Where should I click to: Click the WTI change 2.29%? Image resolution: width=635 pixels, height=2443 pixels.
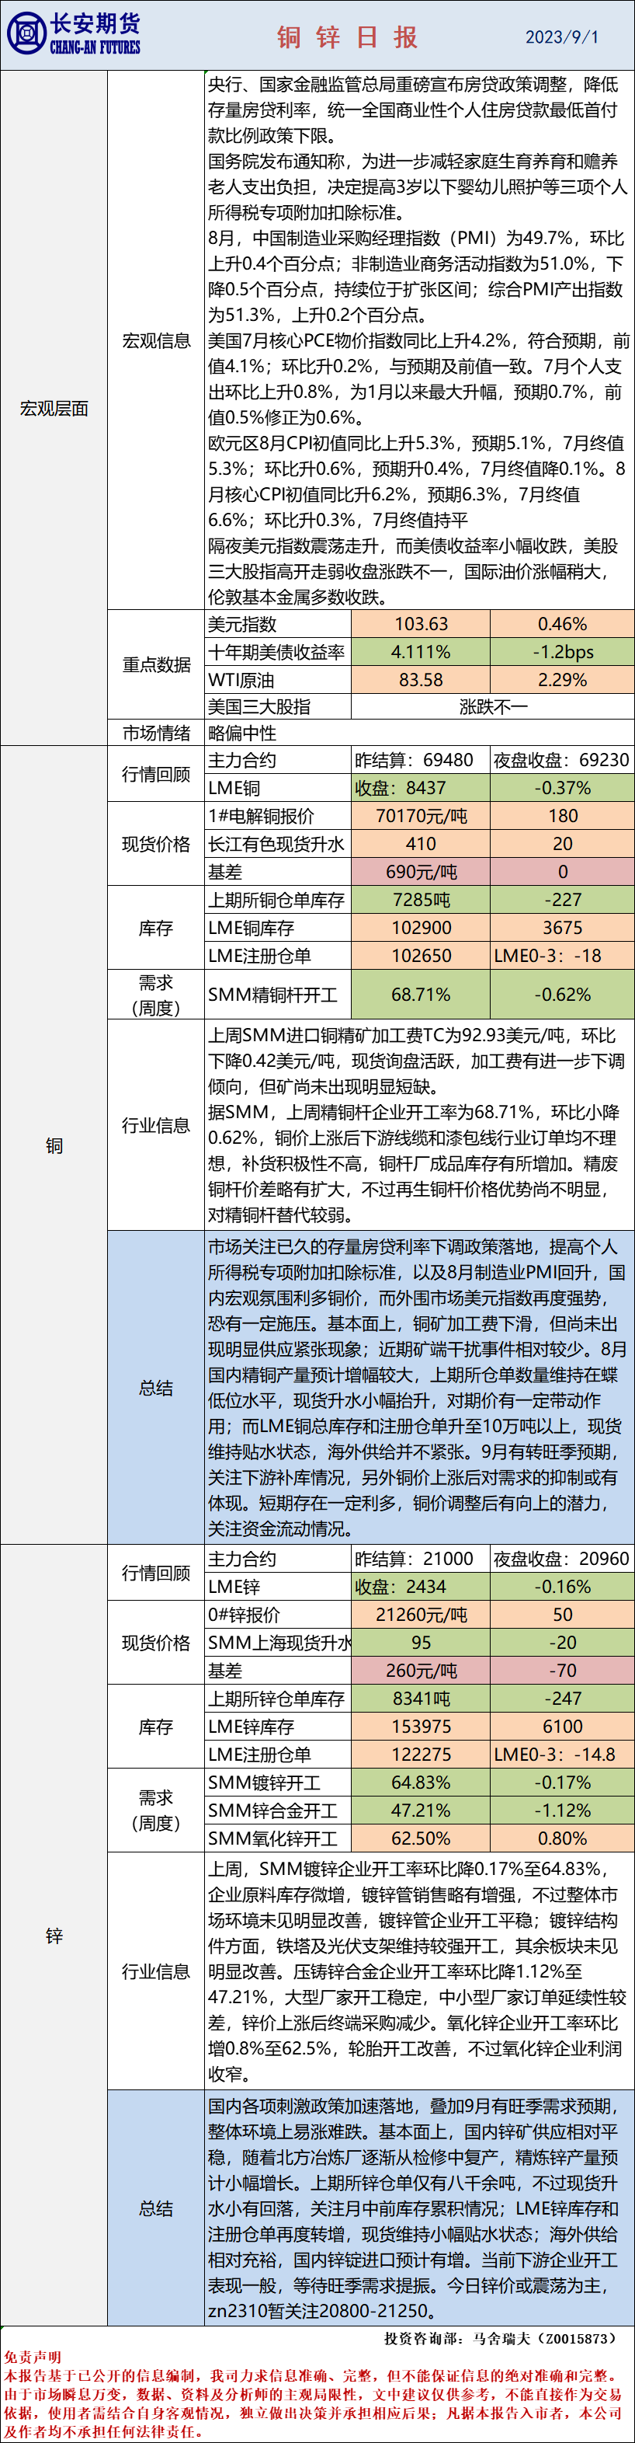(563, 680)
